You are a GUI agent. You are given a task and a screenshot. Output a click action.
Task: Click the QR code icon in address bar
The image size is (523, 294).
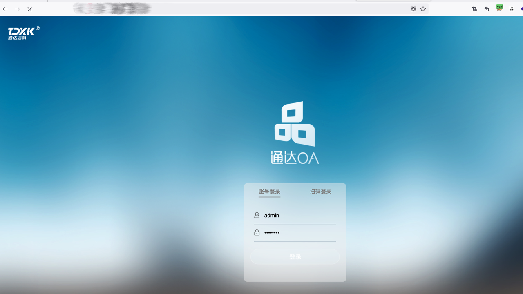[x=413, y=9]
